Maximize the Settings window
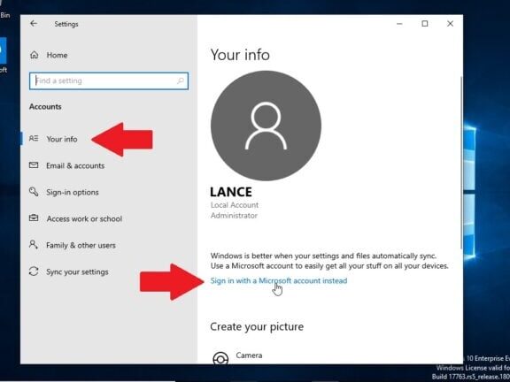510x382 pixels. 425,24
